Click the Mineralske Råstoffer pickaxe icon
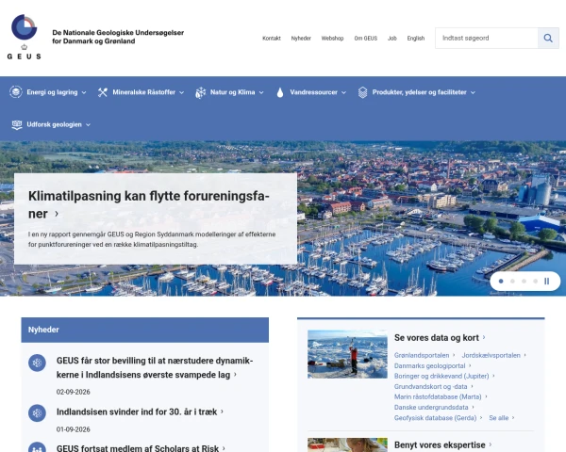The image size is (566, 452). 103,92
